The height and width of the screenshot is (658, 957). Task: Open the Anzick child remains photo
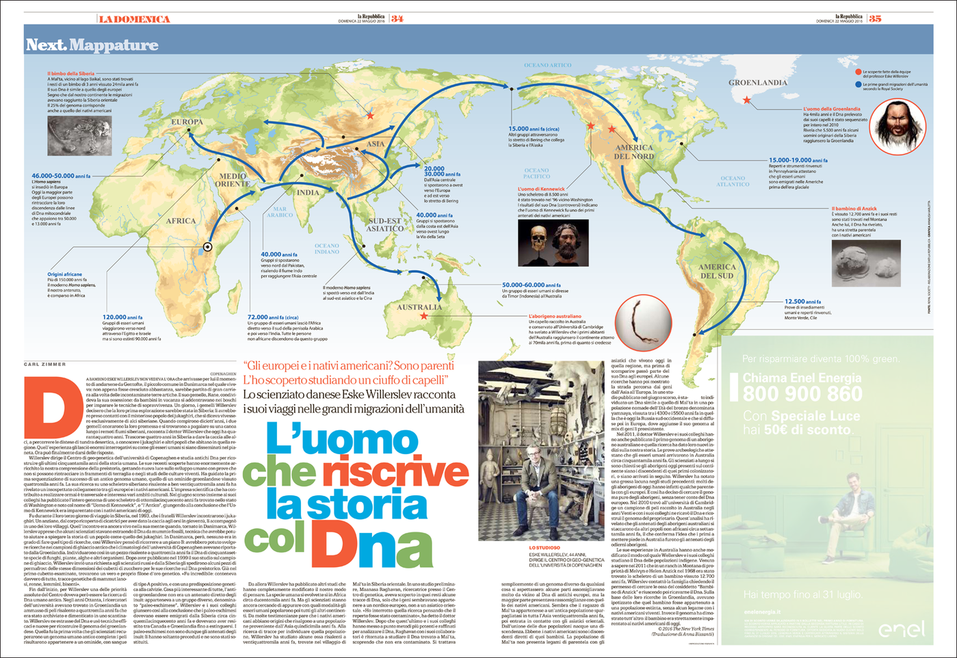pyautogui.click(x=866, y=263)
